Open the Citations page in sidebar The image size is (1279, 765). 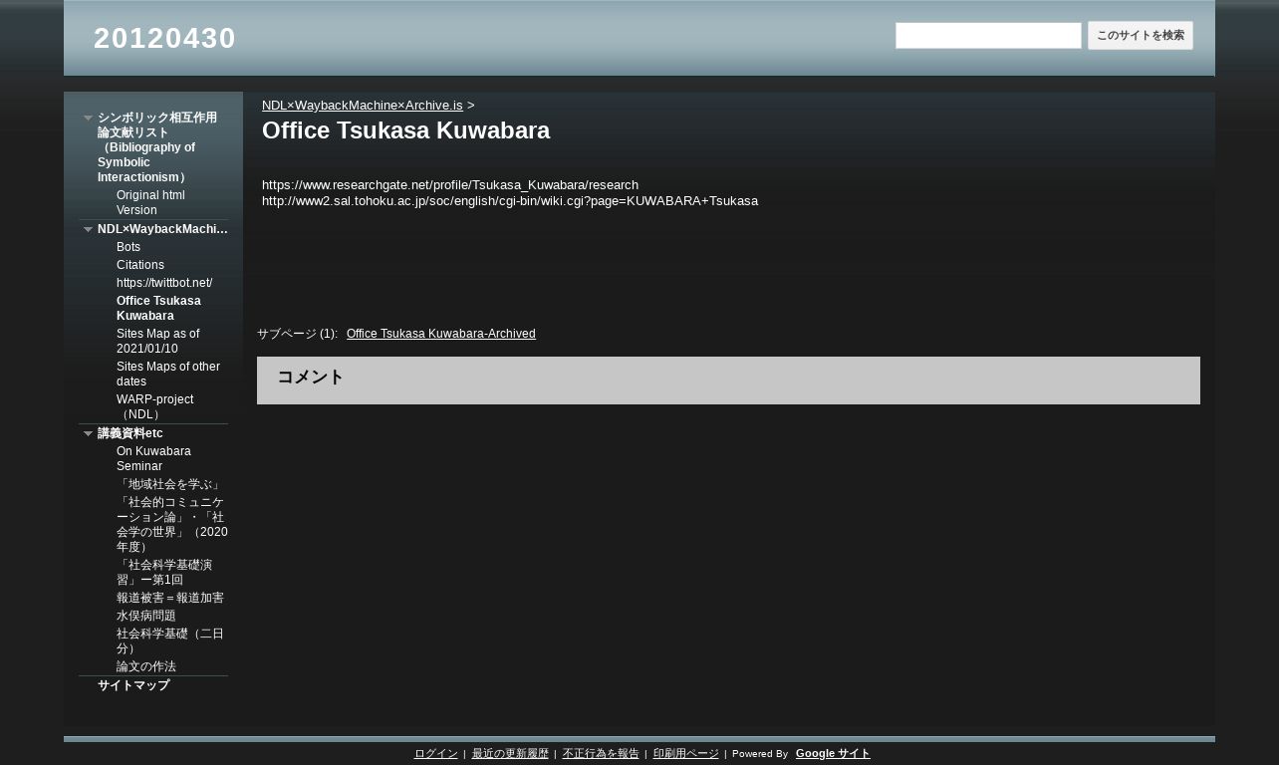(140, 265)
